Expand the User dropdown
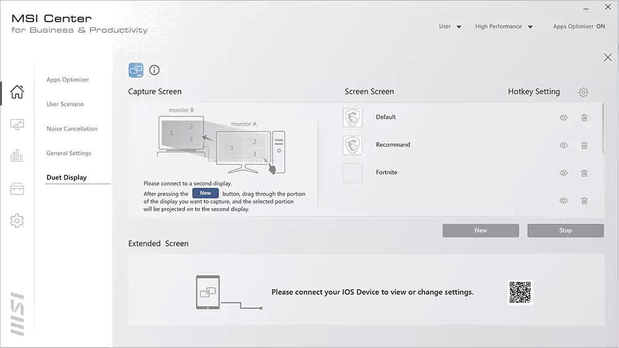The width and height of the screenshot is (619, 348). click(450, 27)
